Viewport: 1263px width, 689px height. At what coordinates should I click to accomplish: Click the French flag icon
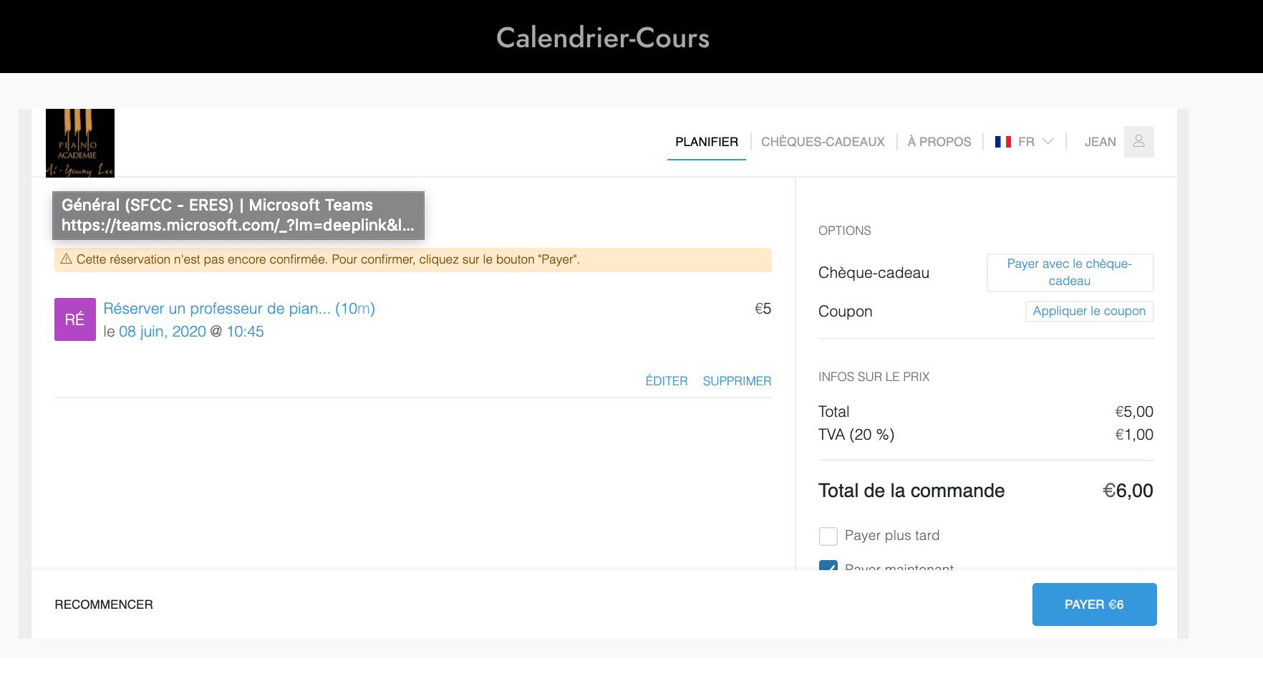[1002, 142]
